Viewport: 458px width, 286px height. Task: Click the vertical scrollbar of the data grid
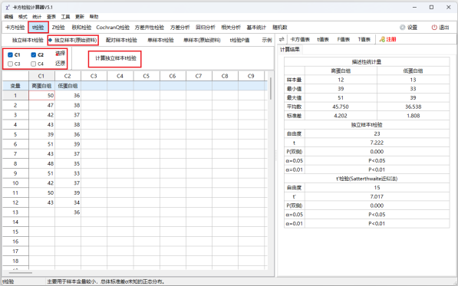271,88
